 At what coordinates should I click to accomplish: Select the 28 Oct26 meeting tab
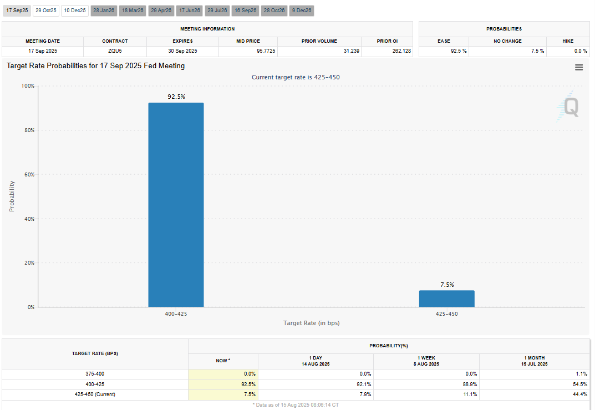pos(274,11)
